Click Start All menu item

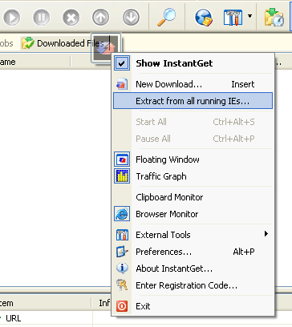pos(193,122)
